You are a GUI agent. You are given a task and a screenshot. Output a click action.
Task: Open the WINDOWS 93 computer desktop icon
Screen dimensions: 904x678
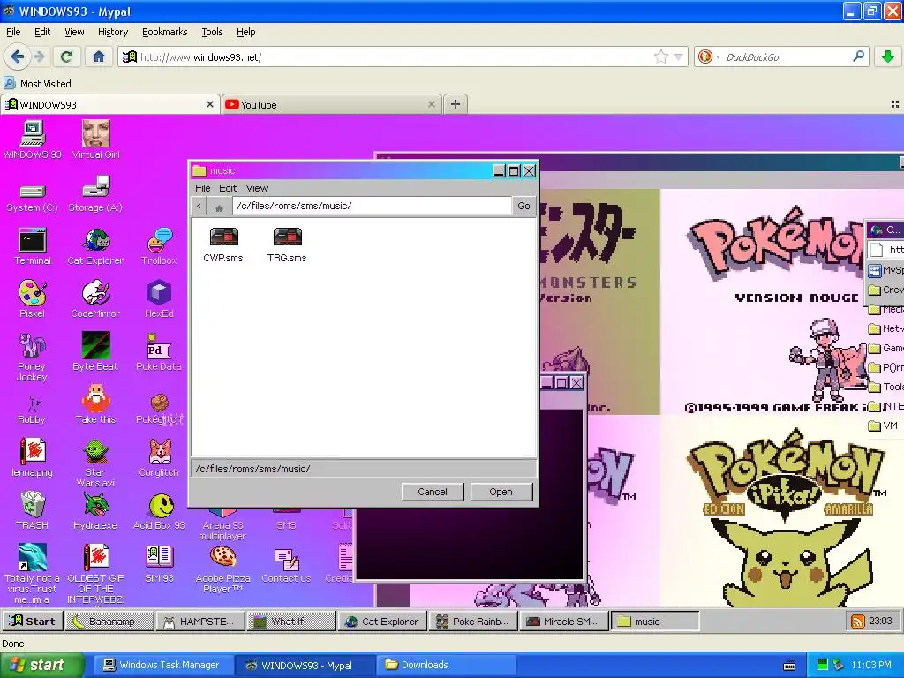pos(33,139)
